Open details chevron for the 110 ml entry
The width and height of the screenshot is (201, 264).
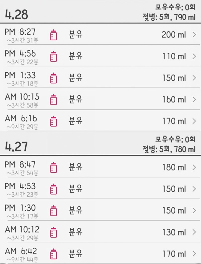click(x=194, y=56)
